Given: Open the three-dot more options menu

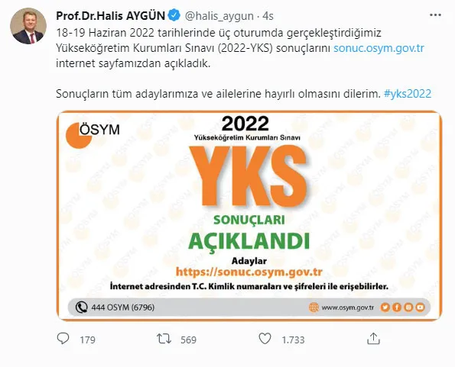Looking at the screenshot, I should (x=435, y=15).
